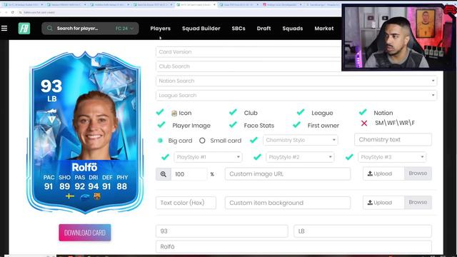457x257 pixels.
Task: Open the Market menu
Action: pos(324,29)
